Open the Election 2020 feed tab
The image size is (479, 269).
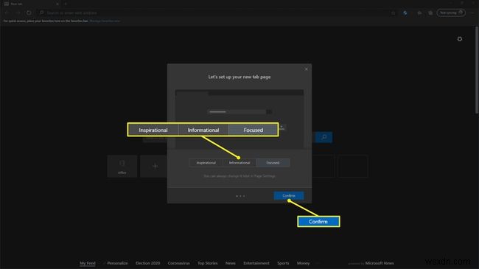(147, 263)
